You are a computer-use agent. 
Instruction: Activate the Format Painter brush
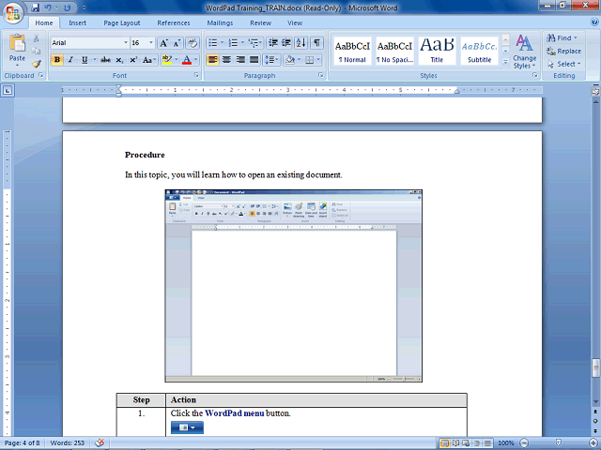coord(36,64)
